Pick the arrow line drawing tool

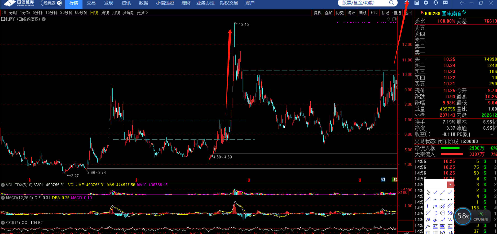pyautogui.click(x=450, y=192)
